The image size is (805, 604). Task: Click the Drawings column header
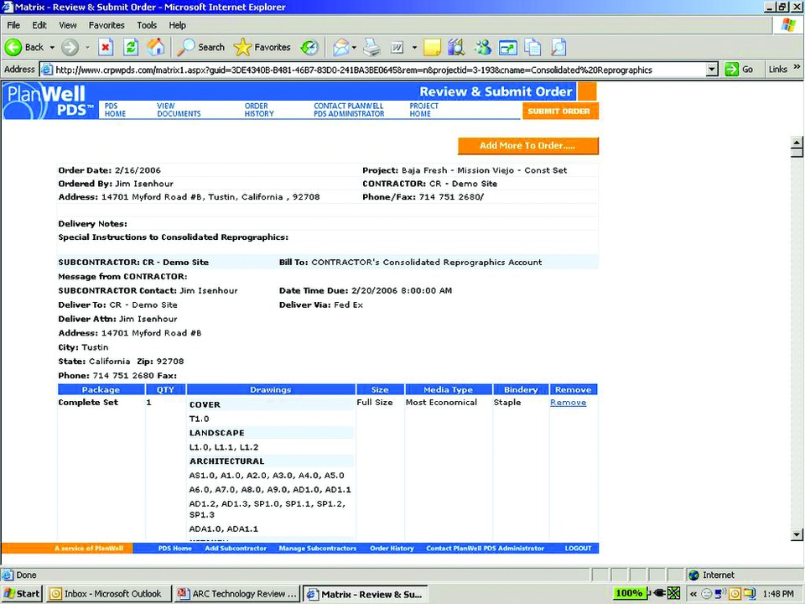[271, 389]
